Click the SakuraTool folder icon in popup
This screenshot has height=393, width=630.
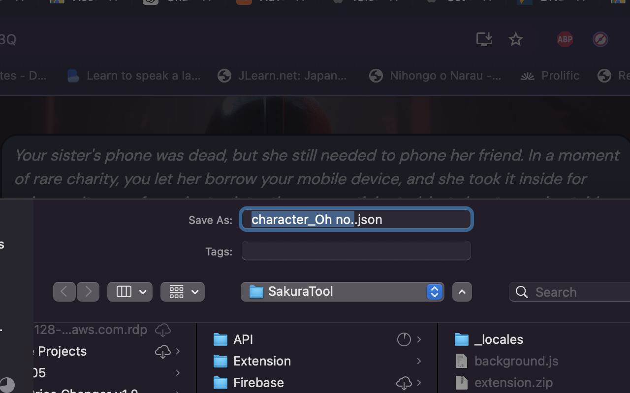(x=256, y=292)
